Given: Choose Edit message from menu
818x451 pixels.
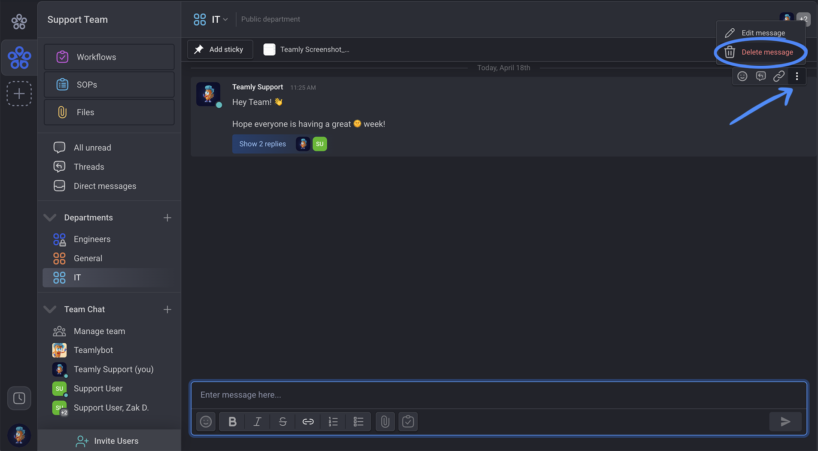Looking at the screenshot, I should coord(760,33).
